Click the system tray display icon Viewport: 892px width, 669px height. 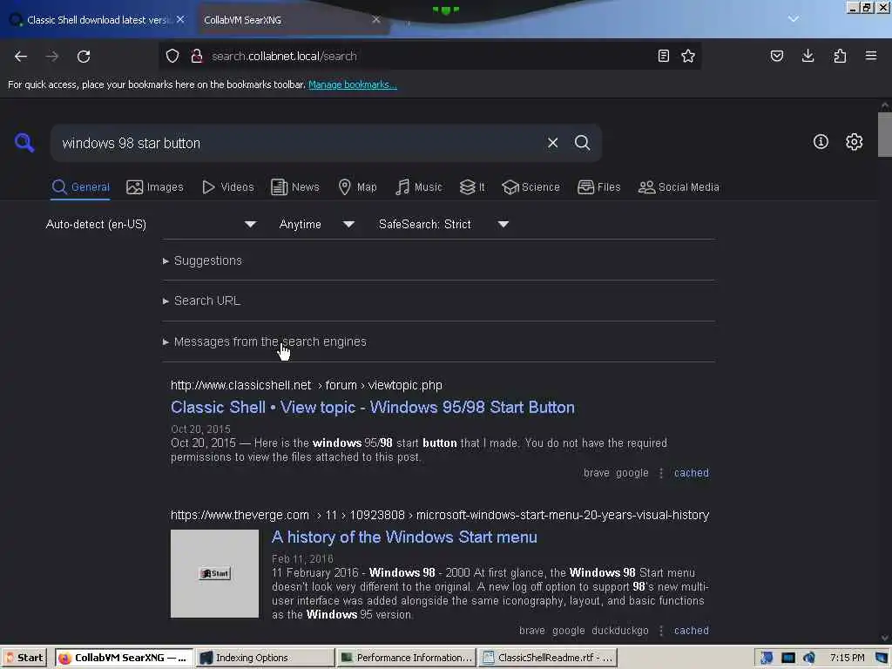coord(787,658)
